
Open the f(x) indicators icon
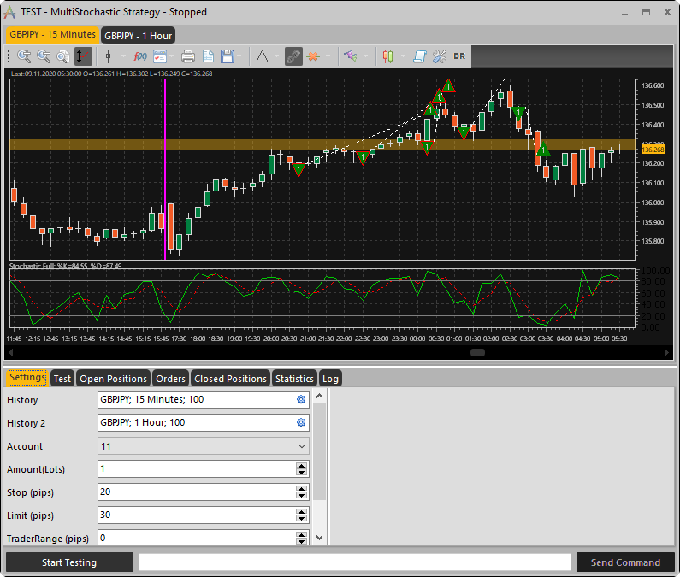pos(139,56)
